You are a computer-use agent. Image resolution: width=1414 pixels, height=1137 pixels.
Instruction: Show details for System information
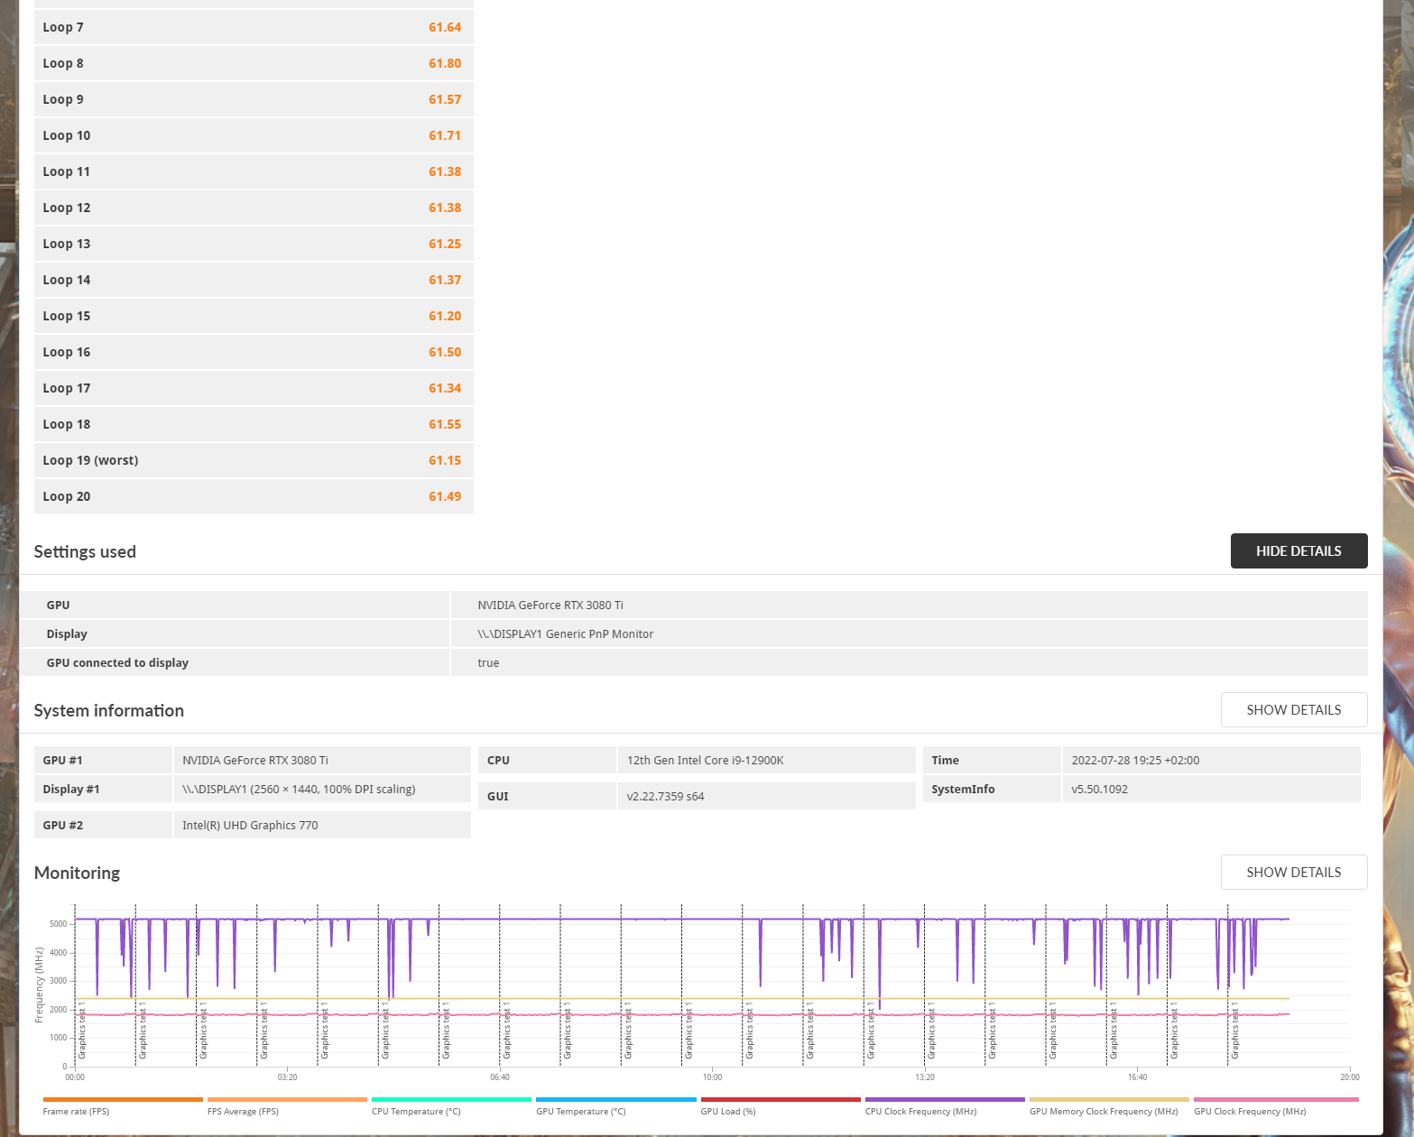tap(1294, 709)
